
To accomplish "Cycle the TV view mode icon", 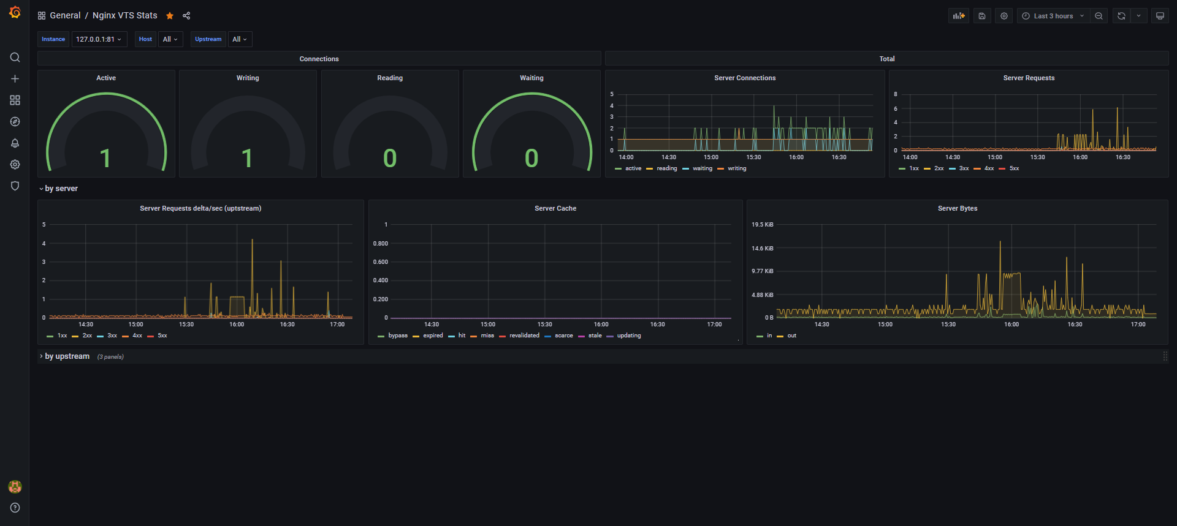I will point(1160,16).
